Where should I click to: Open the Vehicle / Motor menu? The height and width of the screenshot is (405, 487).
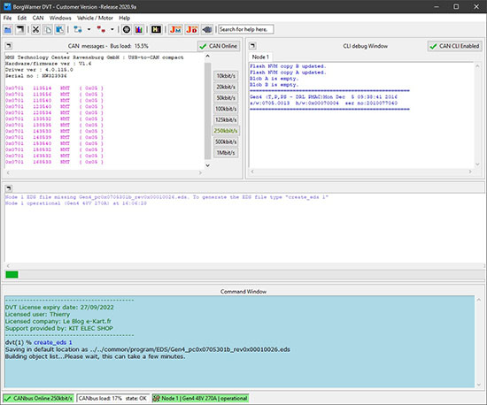point(95,18)
